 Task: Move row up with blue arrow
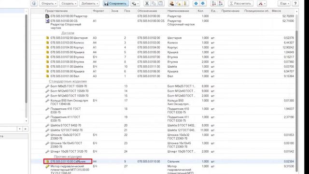(196, 3)
